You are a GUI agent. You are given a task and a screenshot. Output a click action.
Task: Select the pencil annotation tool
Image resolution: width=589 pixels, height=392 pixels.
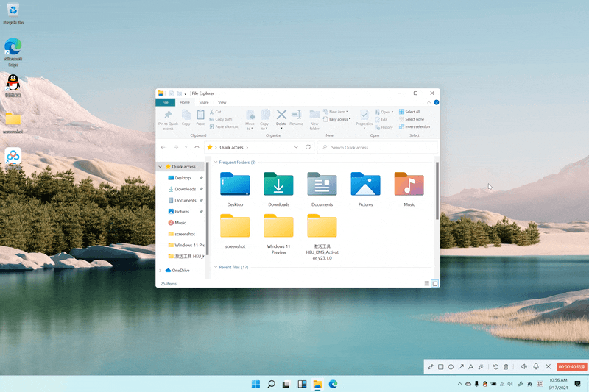pos(431,367)
